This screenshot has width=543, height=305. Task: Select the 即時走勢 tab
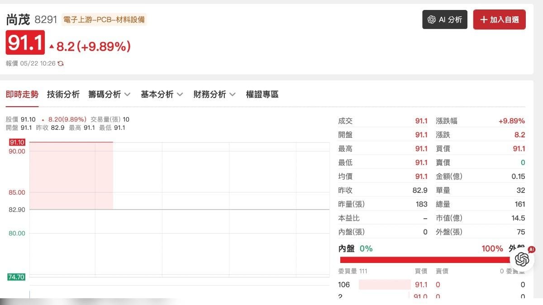coord(22,94)
